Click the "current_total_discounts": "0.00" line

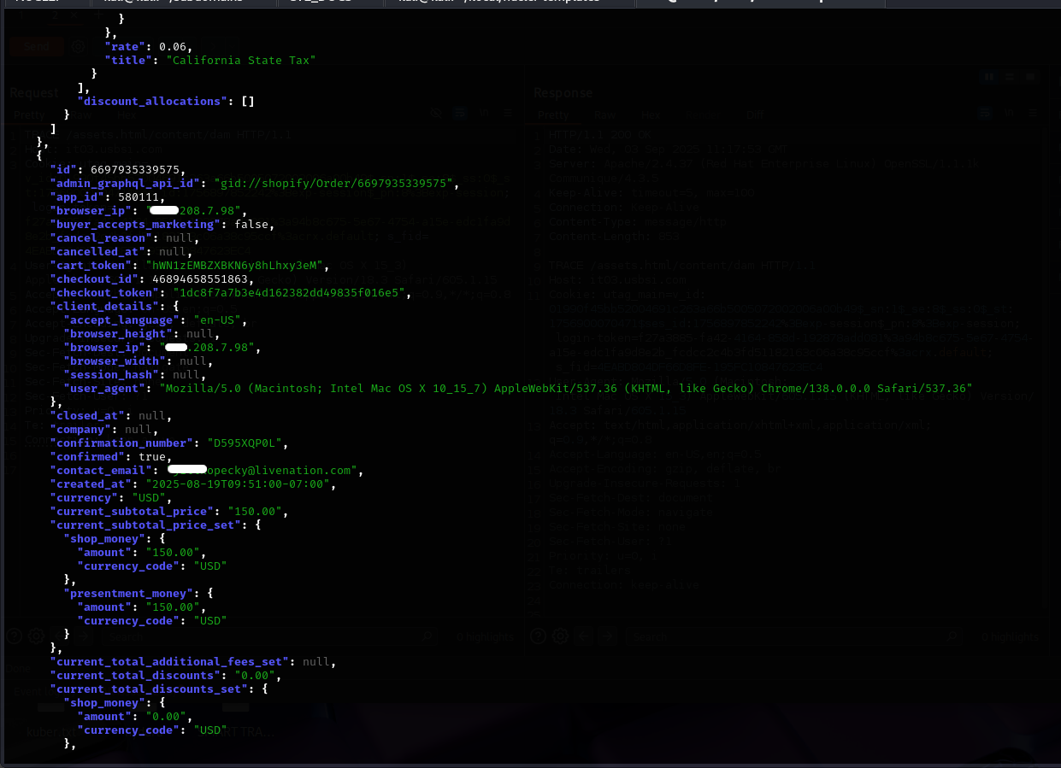166,676
